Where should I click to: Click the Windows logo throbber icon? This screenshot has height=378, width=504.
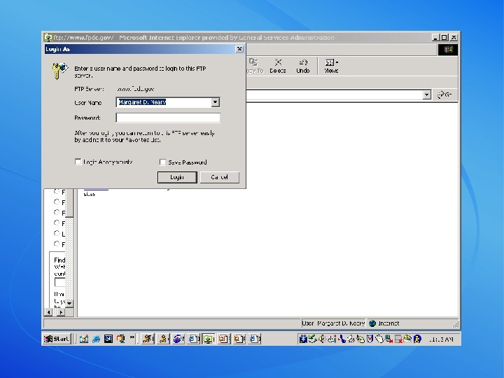point(448,50)
